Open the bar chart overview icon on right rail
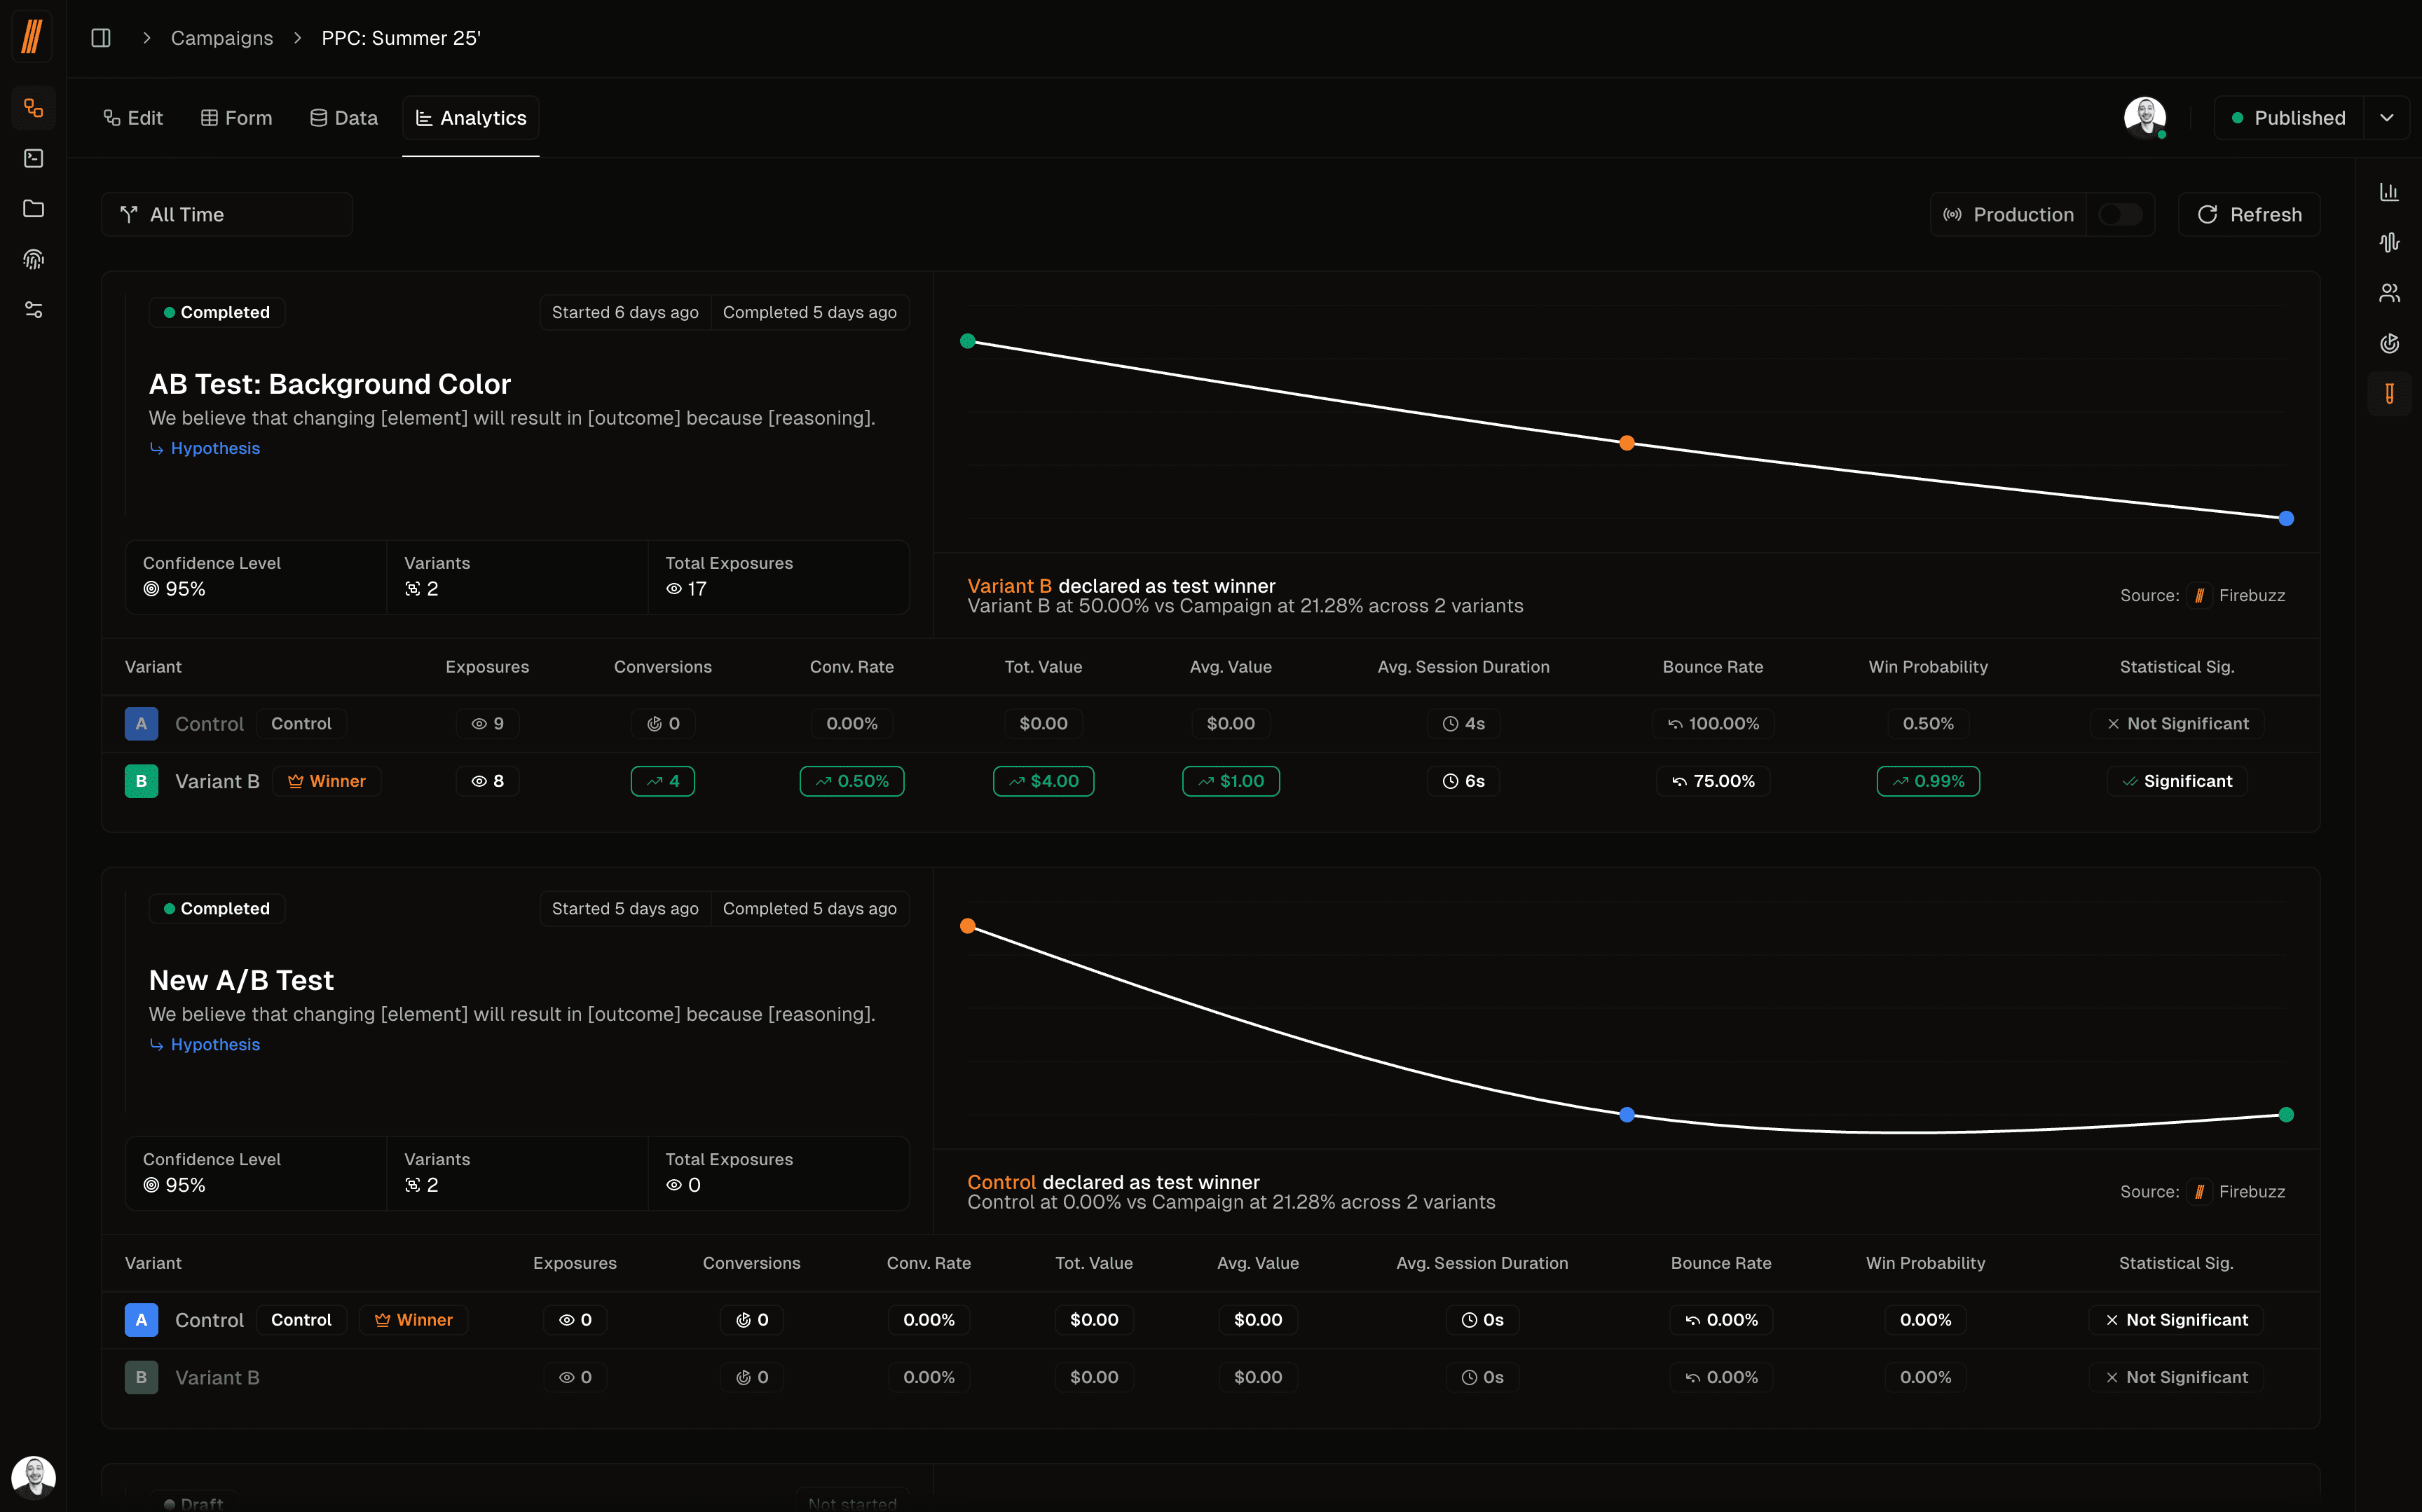2422x1512 pixels. (2389, 192)
